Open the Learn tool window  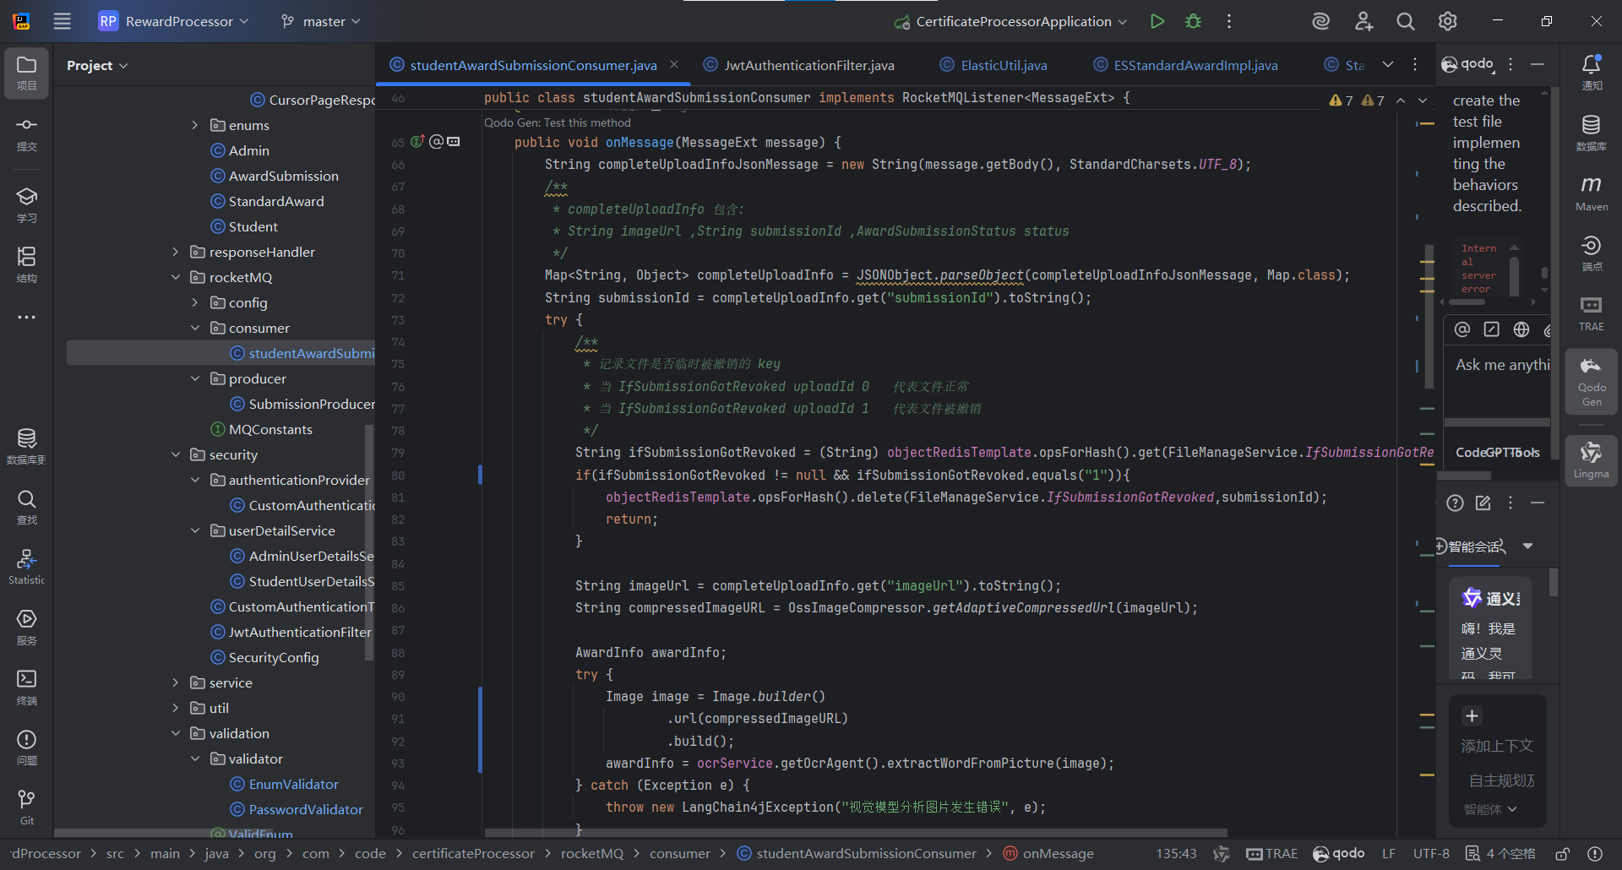(x=27, y=205)
